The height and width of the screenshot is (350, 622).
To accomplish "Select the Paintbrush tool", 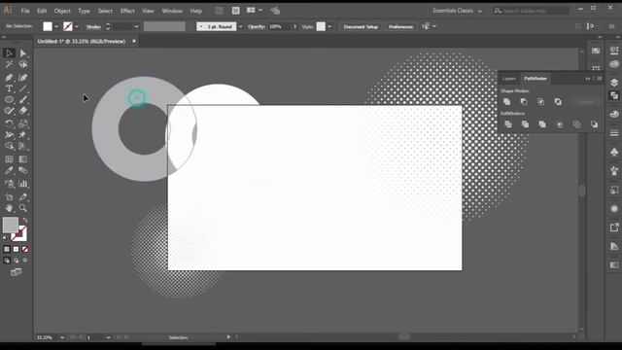I will pyautogui.click(x=23, y=99).
